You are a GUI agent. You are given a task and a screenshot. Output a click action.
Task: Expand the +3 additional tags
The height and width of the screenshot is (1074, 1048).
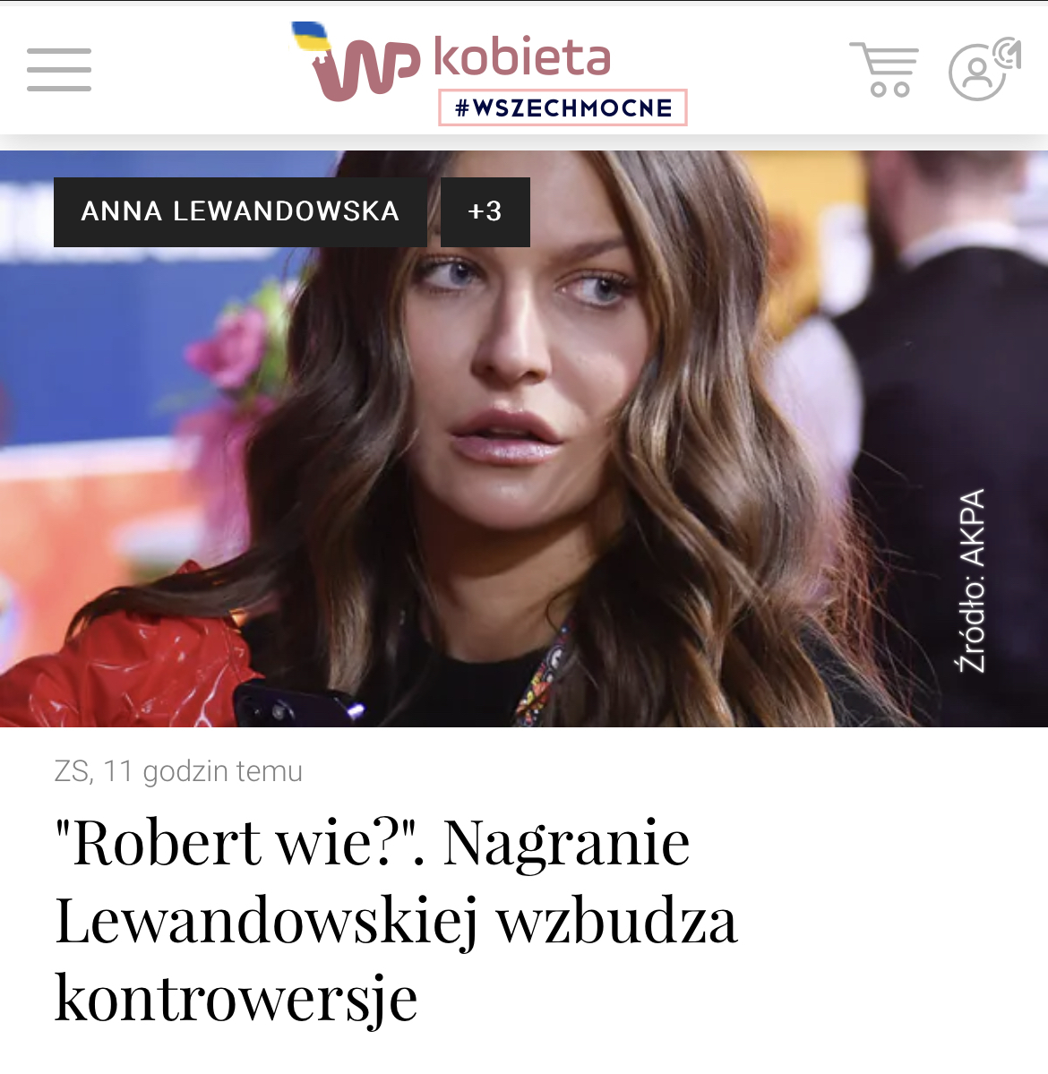(x=485, y=211)
